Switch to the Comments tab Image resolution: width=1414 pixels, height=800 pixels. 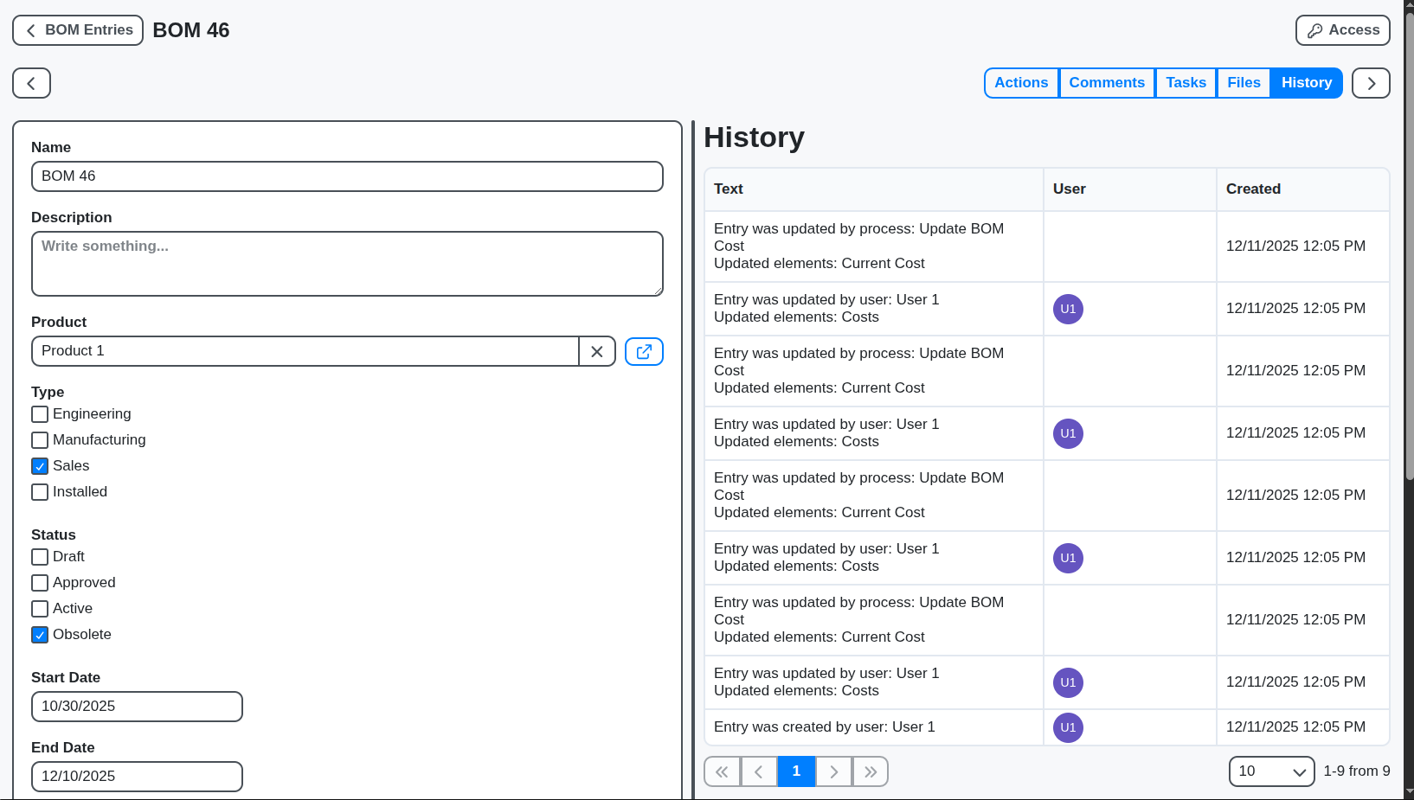coord(1107,82)
